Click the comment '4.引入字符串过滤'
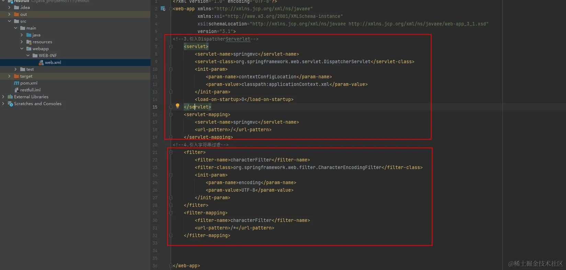The height and width of the screenshot is (270, 566). [200, 145]
